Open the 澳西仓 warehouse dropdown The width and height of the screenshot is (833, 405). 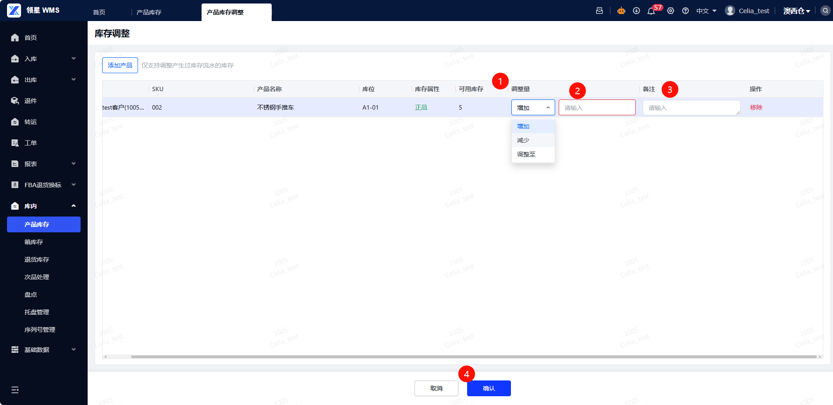(797, 11)
